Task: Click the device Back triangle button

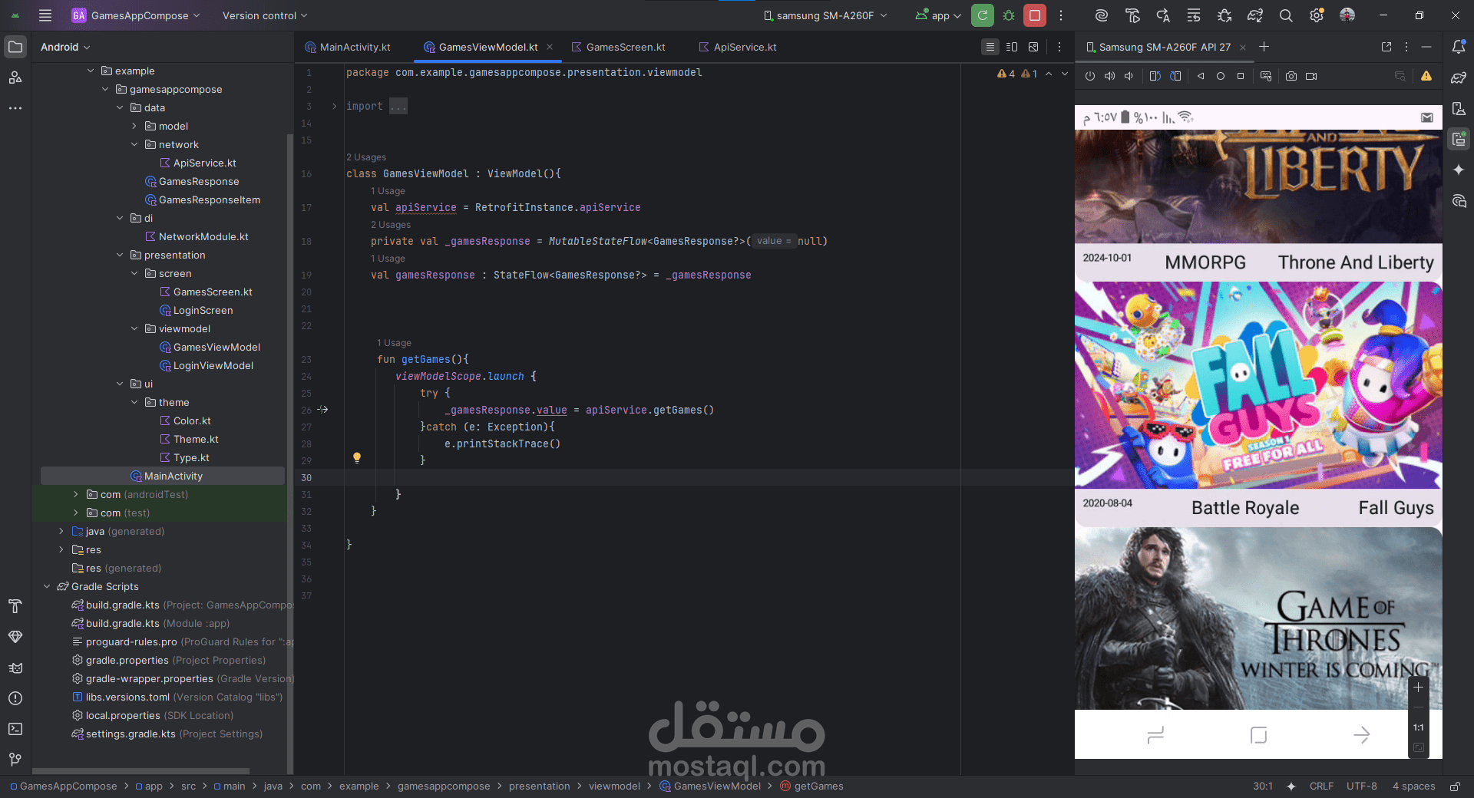Action: click(x=1201, y=76)
